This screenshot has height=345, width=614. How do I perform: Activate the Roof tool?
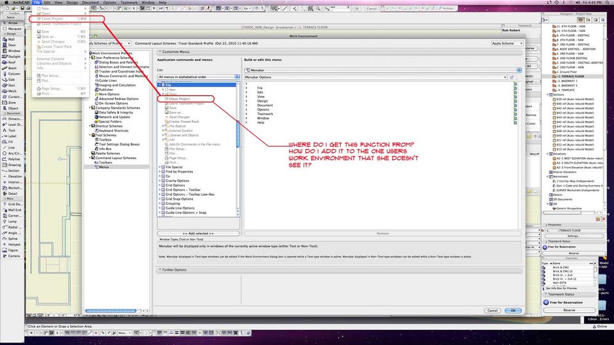(12, 62)
